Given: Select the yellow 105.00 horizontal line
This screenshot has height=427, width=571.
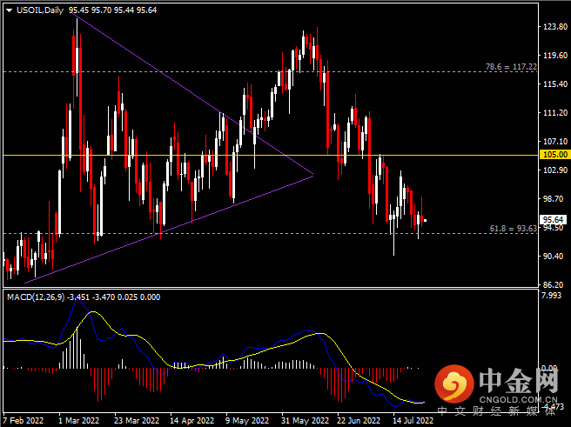Looking at the screenshot, I should click(x=270, y=156).
